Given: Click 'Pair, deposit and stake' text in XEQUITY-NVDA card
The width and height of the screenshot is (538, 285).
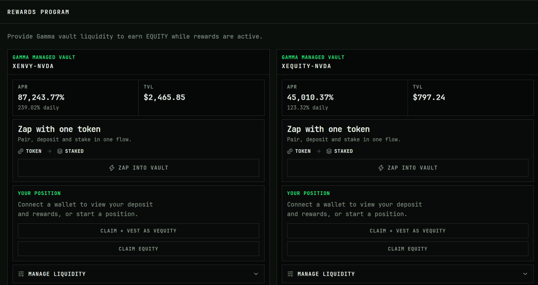Looking at the screenshot, I should (x=343, y=139).
